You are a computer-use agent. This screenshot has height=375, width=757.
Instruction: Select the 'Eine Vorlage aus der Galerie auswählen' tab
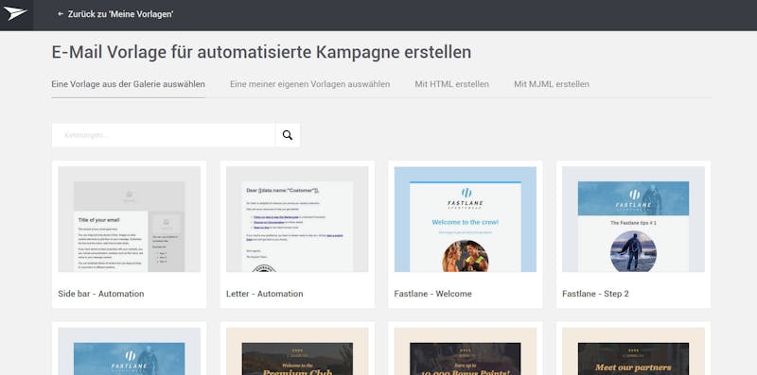128,84
